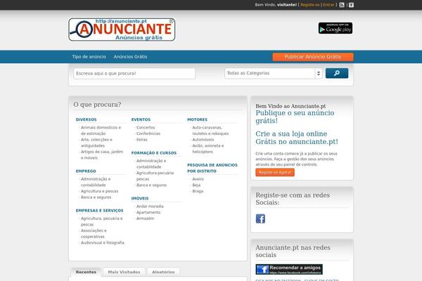Screen dimensions: 422x281
Task: Open Animais domesticos e de estimação
Action: pyautogui.click(x=101, y=131)
